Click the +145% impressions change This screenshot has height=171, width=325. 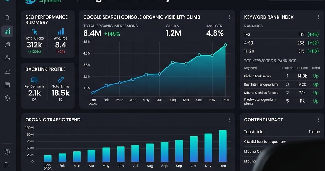coord(112,34)
